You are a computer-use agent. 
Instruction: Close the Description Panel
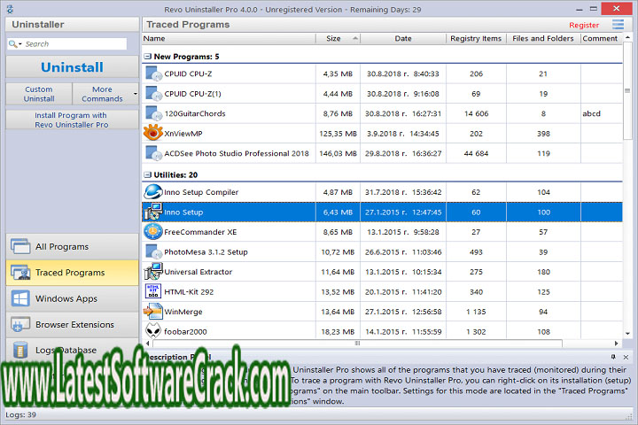626,357
